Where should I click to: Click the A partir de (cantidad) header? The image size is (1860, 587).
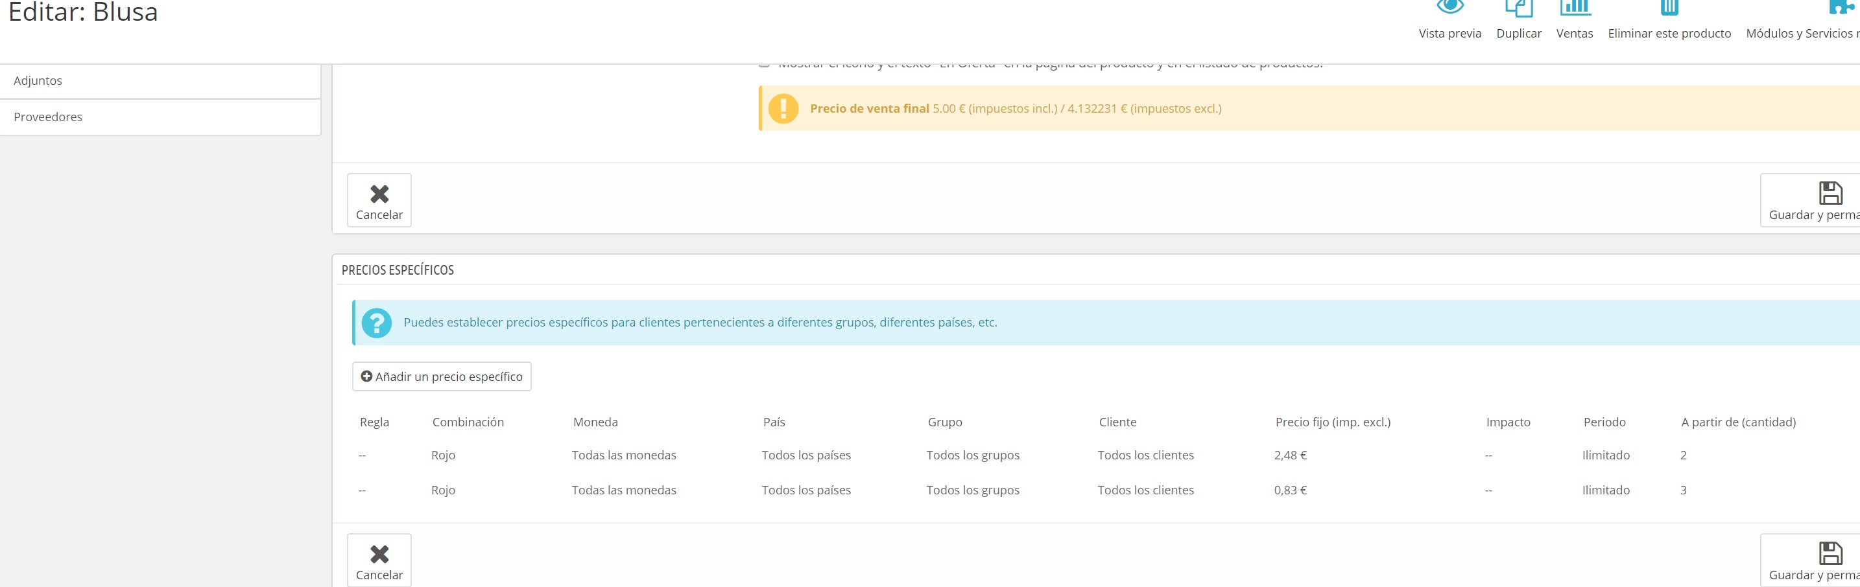coord(1738,422)
